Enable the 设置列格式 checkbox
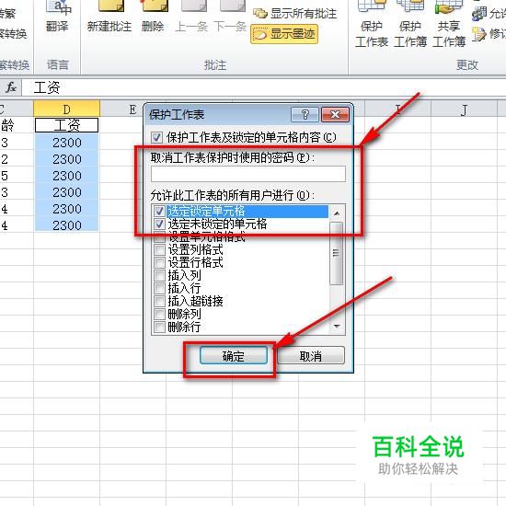The image size is (506, 506). pos(159,249)
